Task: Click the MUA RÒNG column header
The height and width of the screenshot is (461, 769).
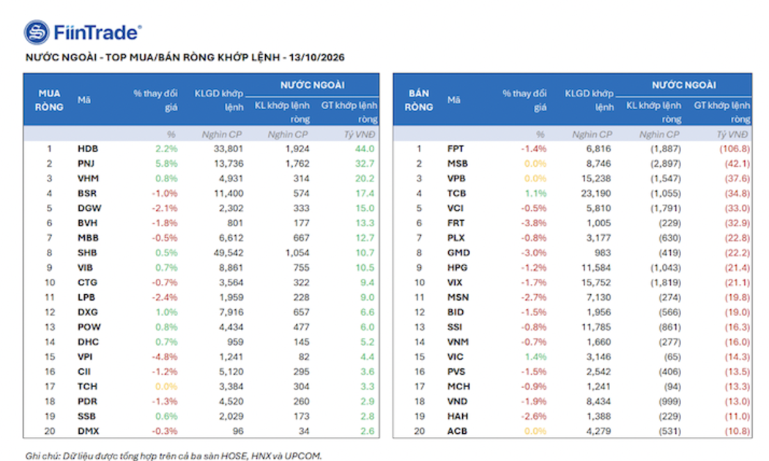Action: (x=49, y=100)
